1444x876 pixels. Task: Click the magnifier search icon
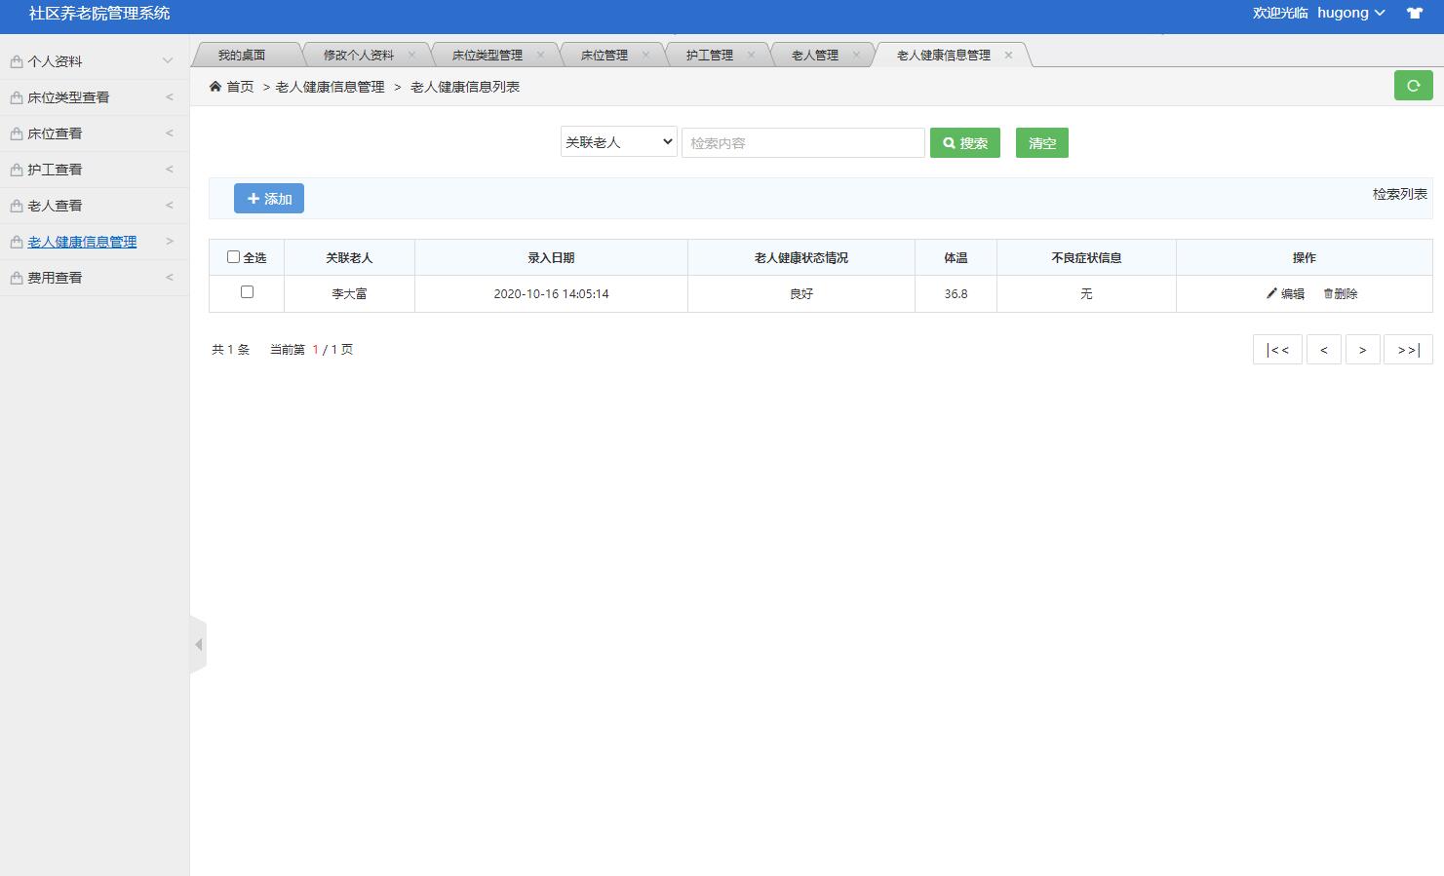950,142
